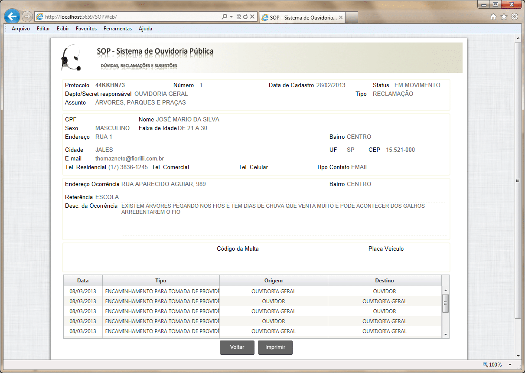525x373 pixels.
Task: Open the Tools gear icon
Action: (515, 17)
